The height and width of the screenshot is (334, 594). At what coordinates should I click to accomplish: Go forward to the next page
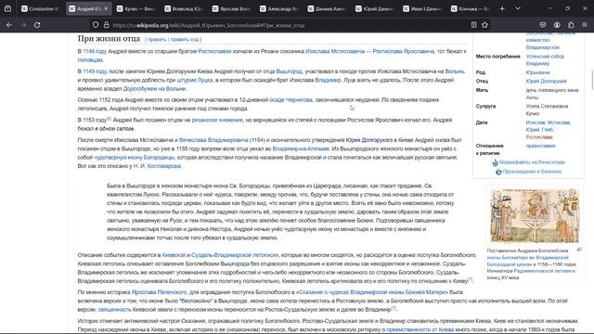(23, 25)
